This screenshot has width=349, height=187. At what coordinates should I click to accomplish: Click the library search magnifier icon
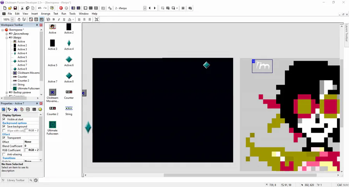pos(31,180)
